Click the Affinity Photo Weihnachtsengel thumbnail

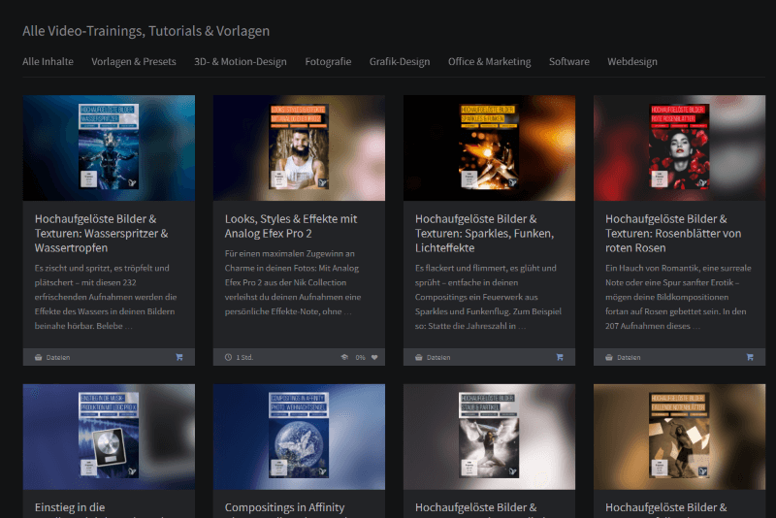[x=299, y=437]
